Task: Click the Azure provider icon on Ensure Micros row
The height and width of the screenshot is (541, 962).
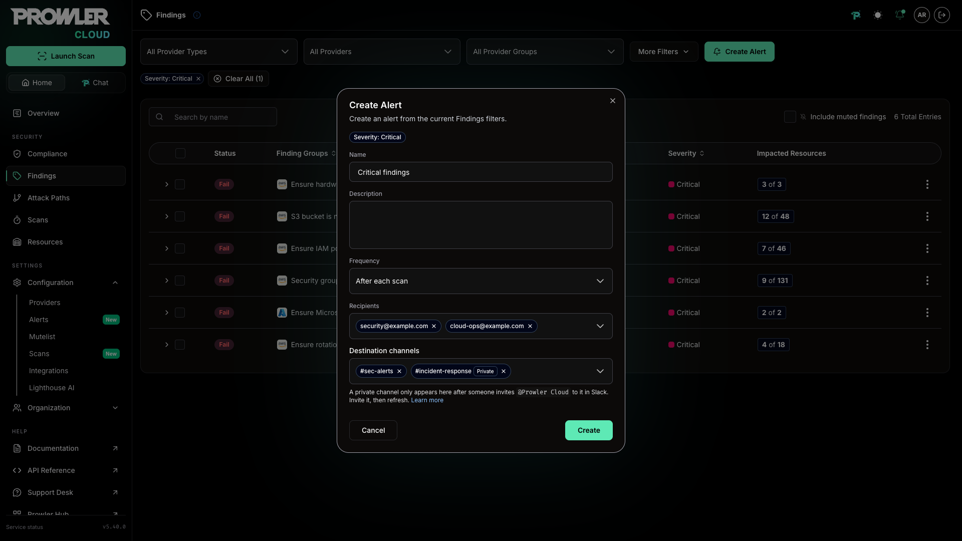Action: point(282,313)
